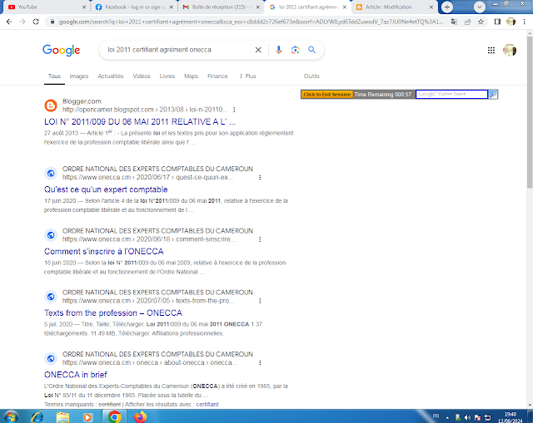Go back to the previous page
This screenshot has height=423, width=533.
[x=9, y=22]
